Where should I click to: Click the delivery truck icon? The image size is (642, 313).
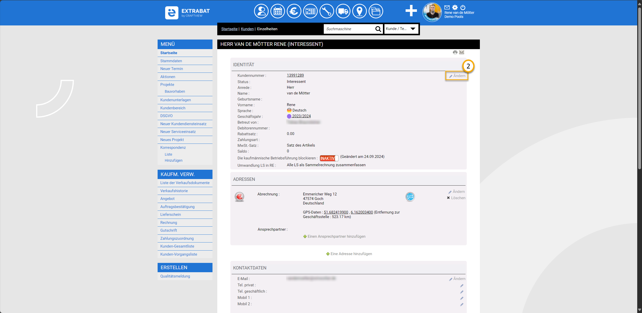[343, 11]
